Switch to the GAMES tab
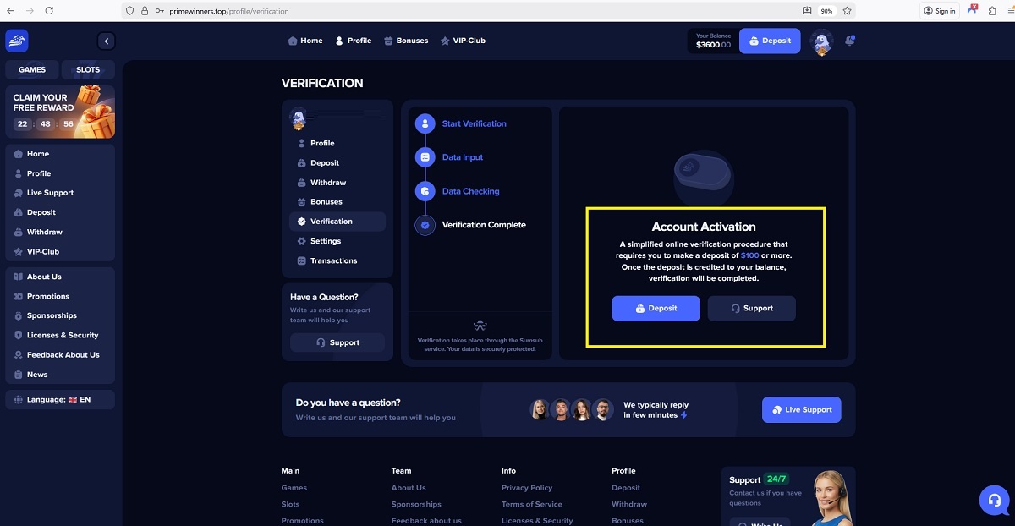Image resolution: width=1015 pixels, height=526 pixels. click(x=32, y=69)
